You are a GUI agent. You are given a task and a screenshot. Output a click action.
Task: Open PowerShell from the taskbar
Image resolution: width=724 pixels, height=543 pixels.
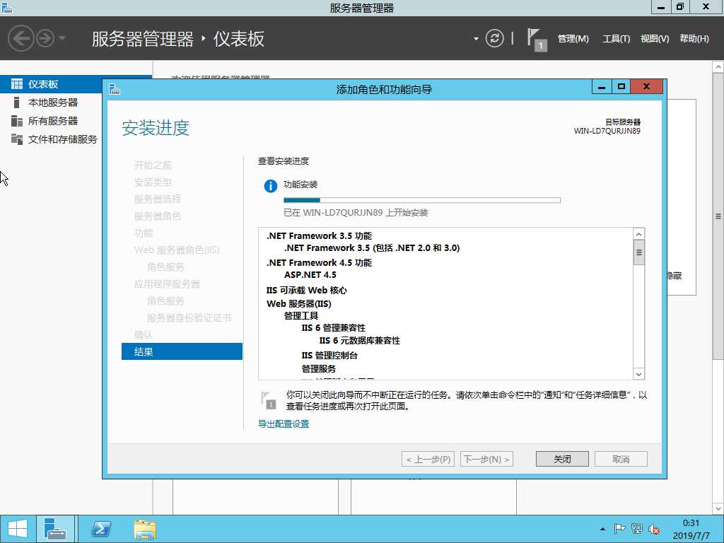pos(102,529)
